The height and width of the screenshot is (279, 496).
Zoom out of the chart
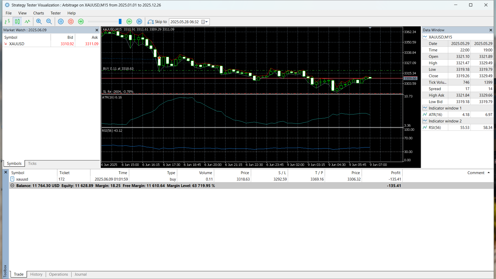tap(49, 22)
